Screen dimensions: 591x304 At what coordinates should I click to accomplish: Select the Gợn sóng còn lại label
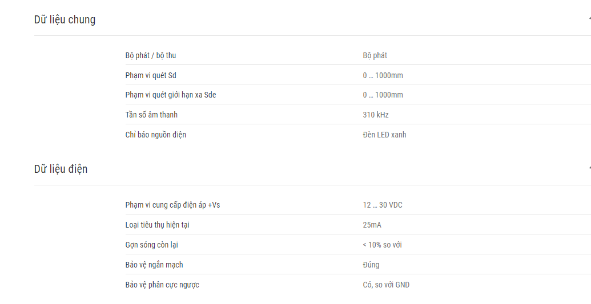click(x=151, y=245)
